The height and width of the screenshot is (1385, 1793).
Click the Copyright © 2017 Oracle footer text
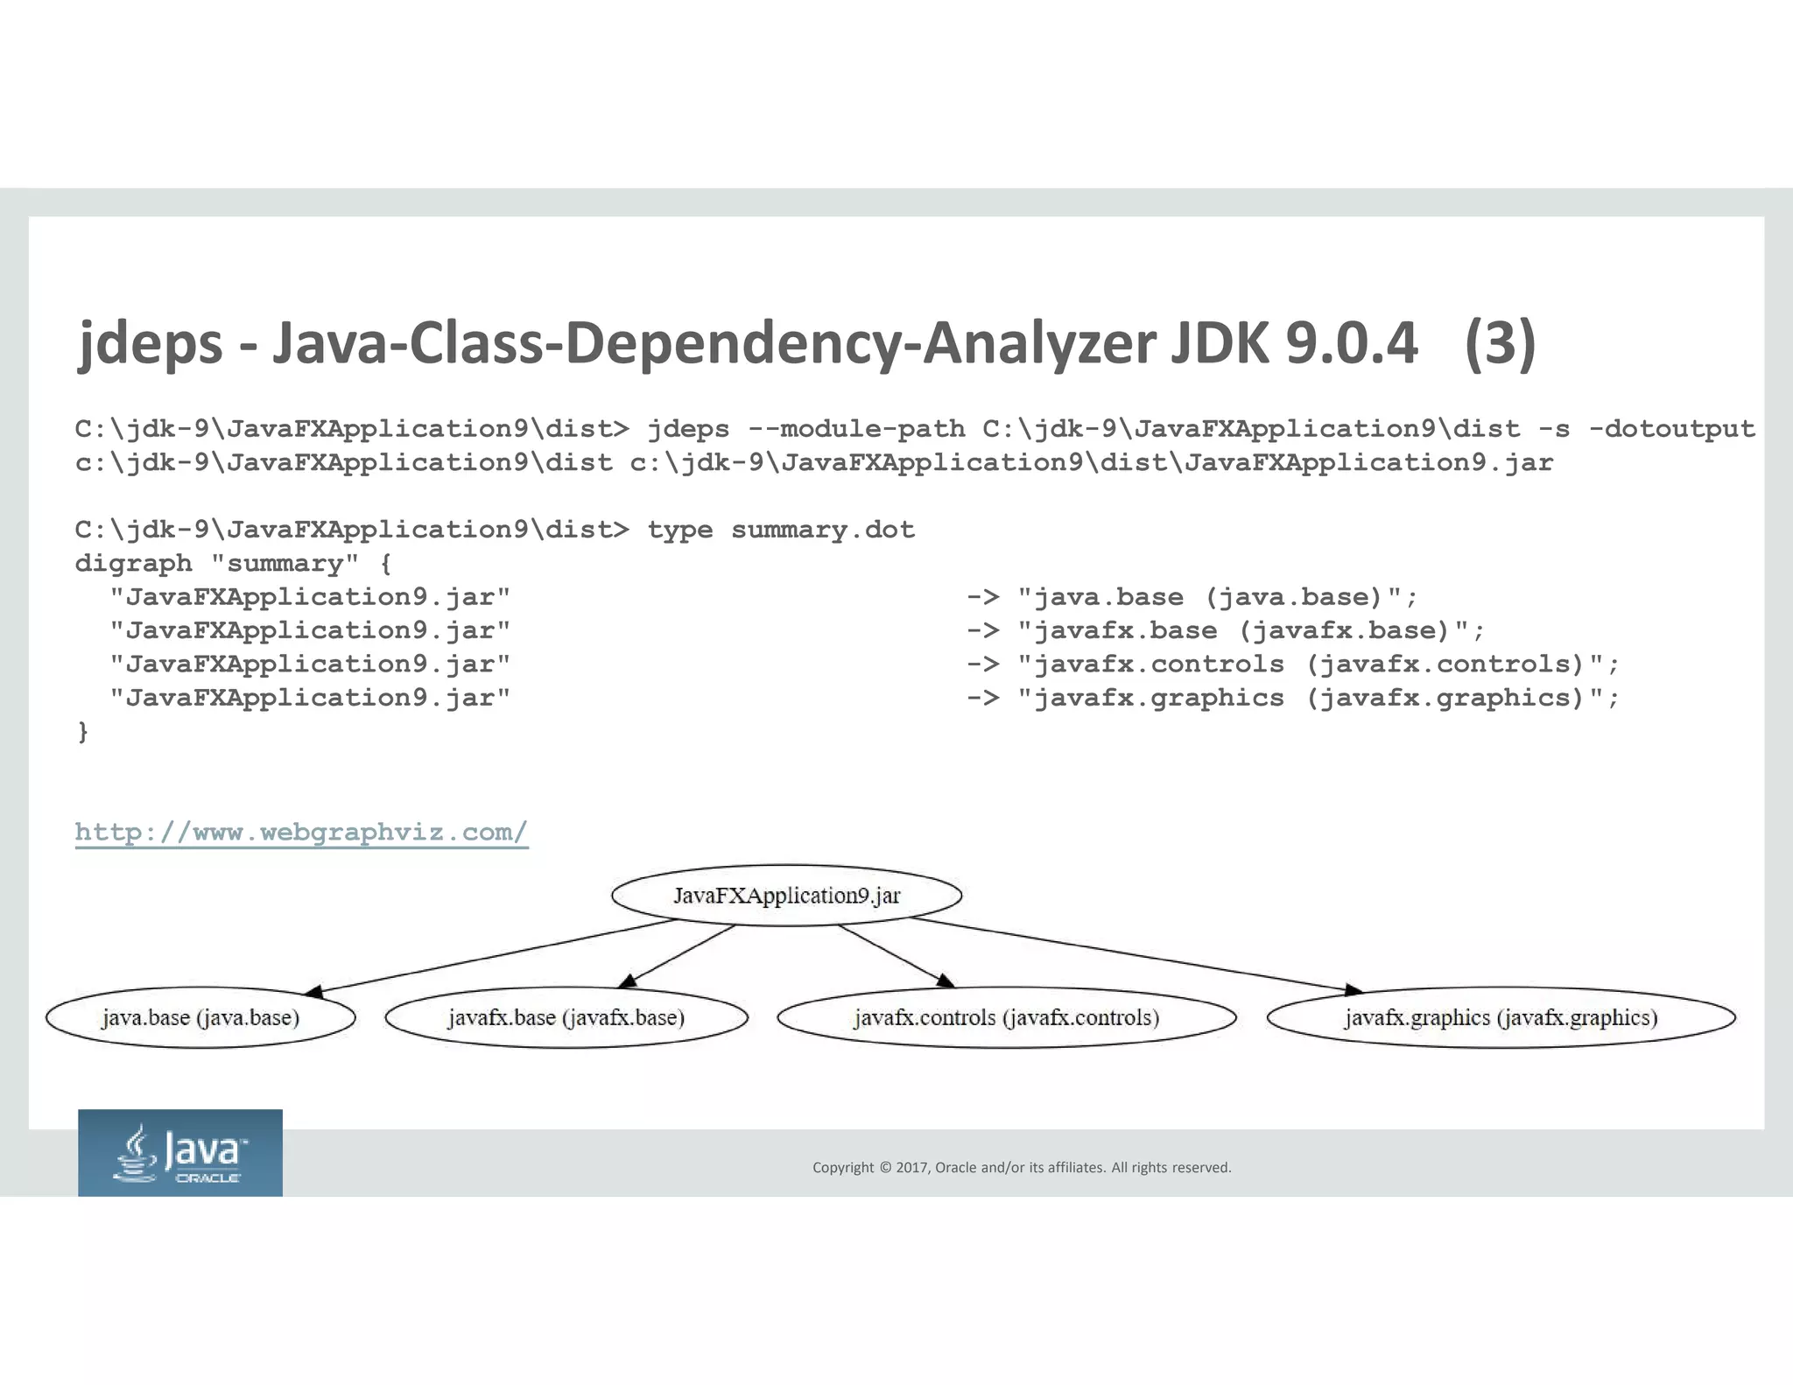(x=1022, y=1167)
